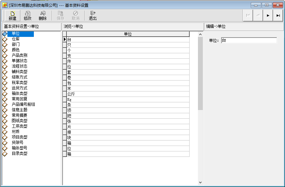Select the row 把 in the table
The height and width of the screenshot is (187, 285).
(x=128, y=116)
